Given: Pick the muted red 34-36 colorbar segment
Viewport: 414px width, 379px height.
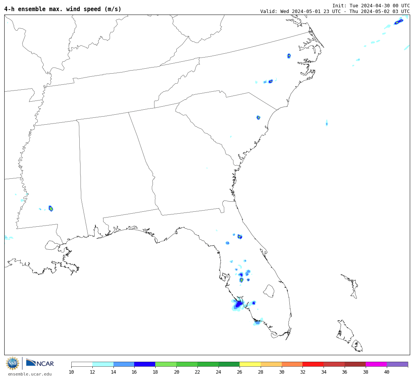Looking at the screenshot, I should 334,364.
